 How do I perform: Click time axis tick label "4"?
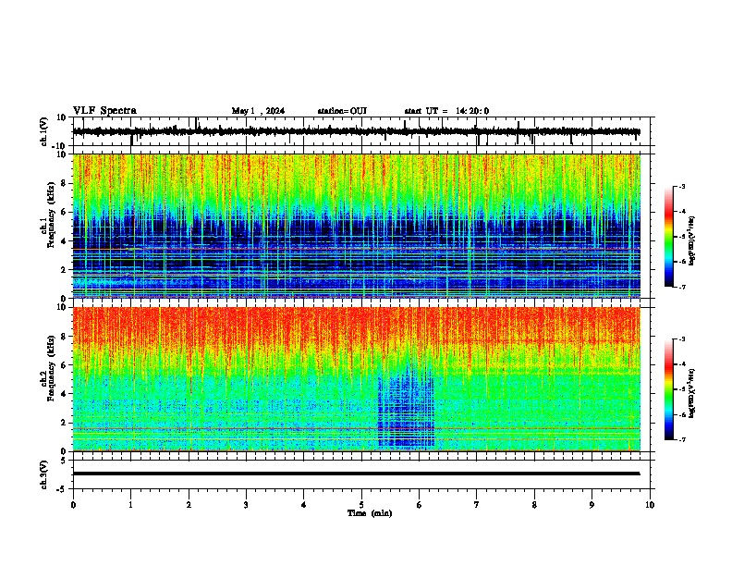click(304, 505)
